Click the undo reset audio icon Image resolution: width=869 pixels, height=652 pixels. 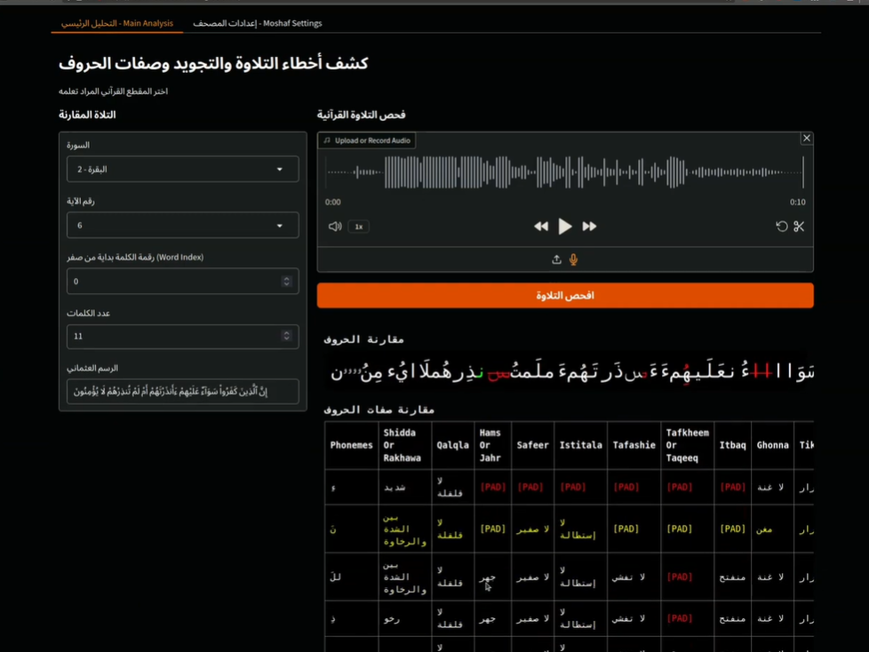pos(782,227)
